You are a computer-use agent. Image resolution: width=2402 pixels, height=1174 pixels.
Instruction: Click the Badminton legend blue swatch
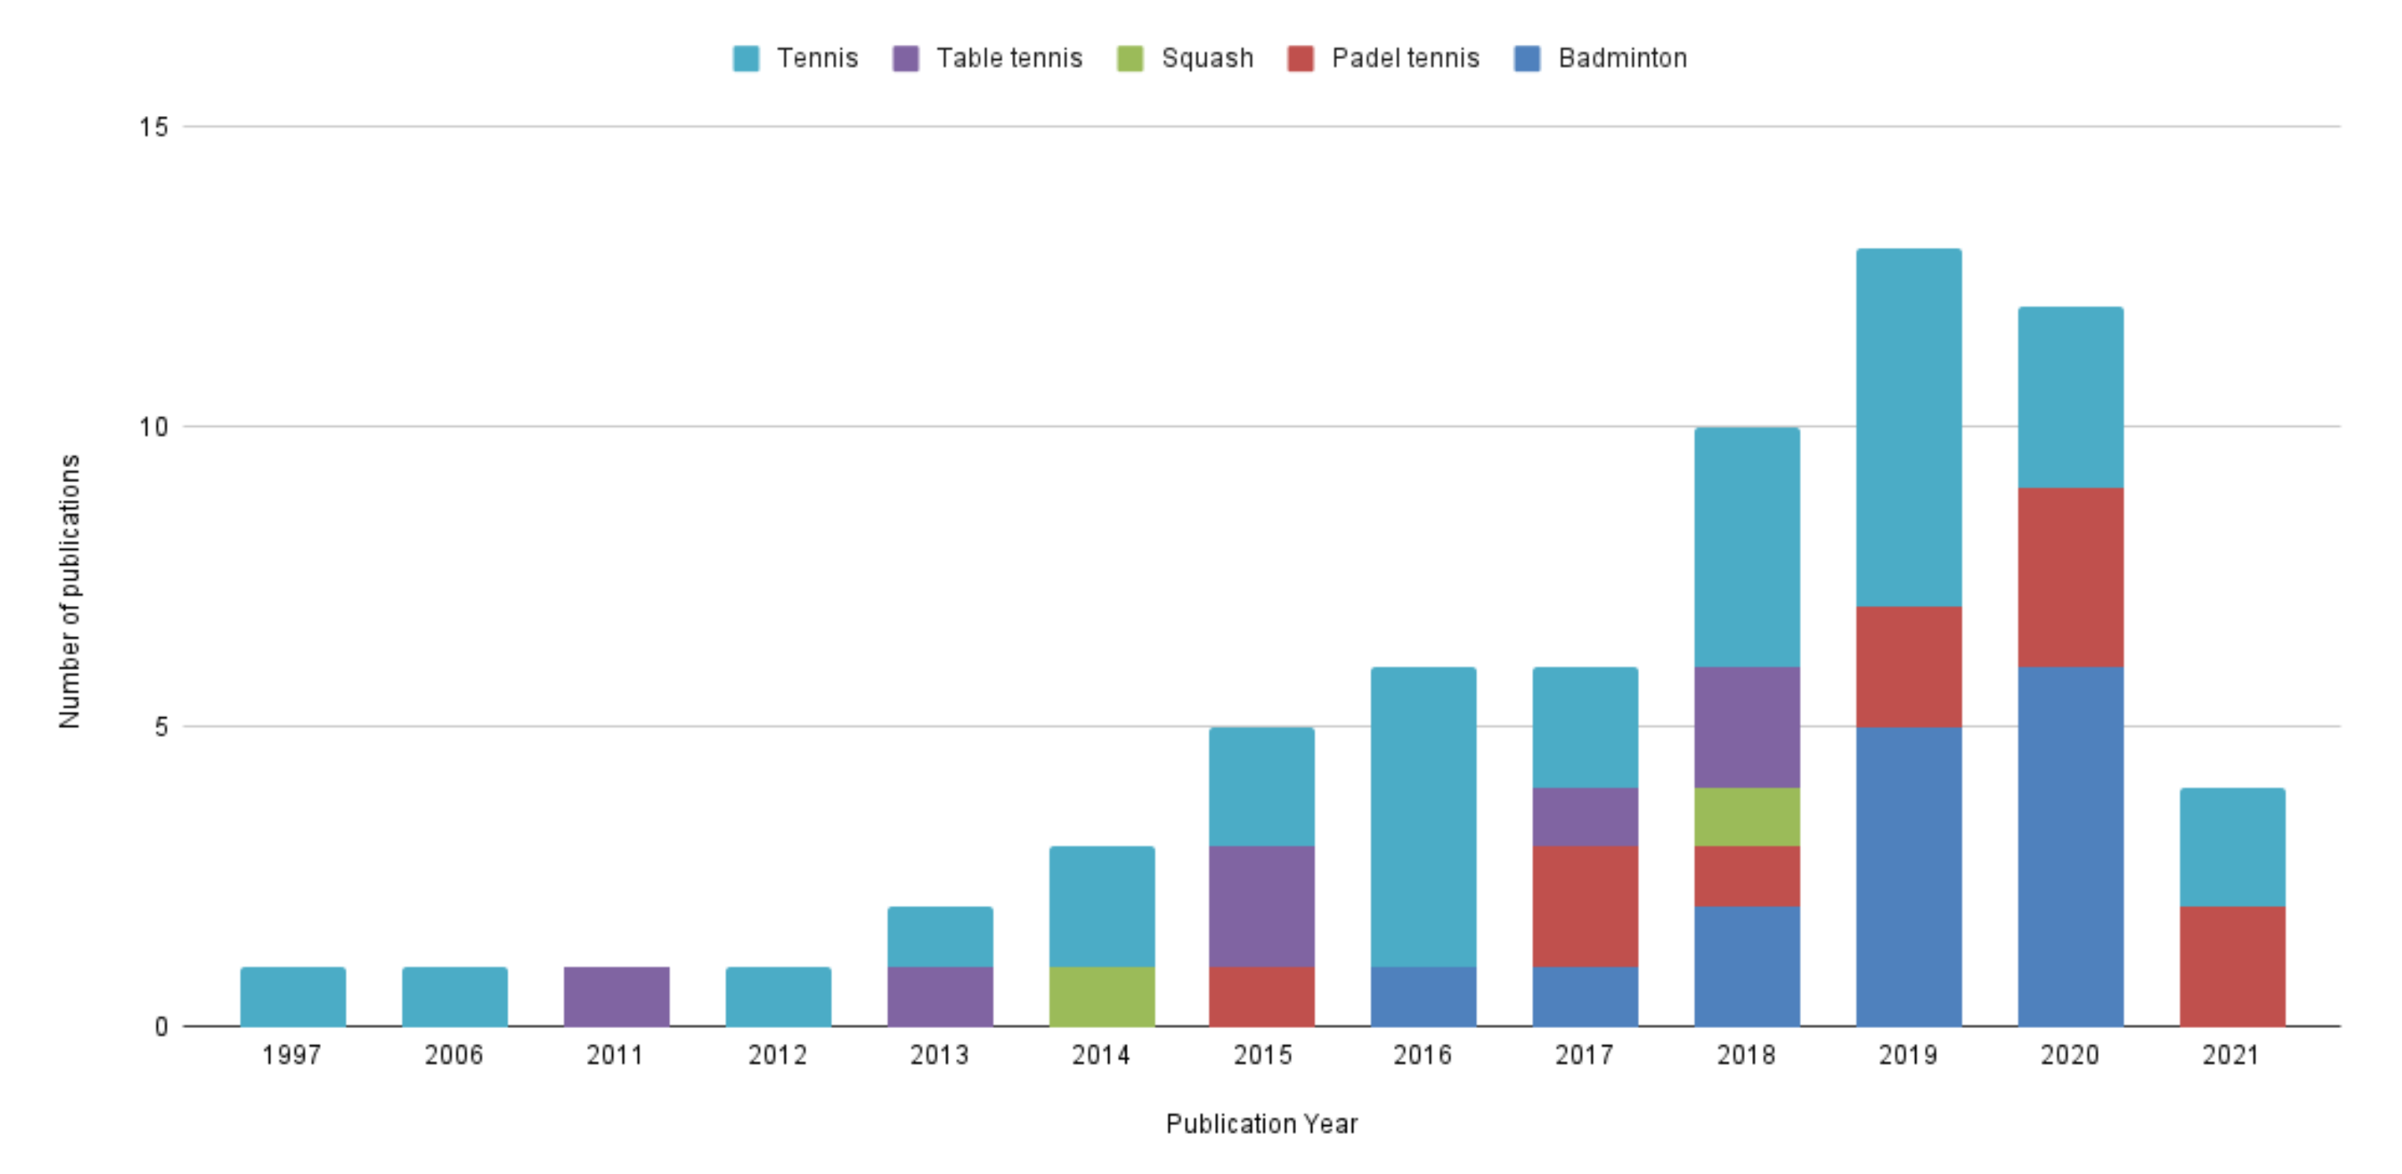point(1526,58)
